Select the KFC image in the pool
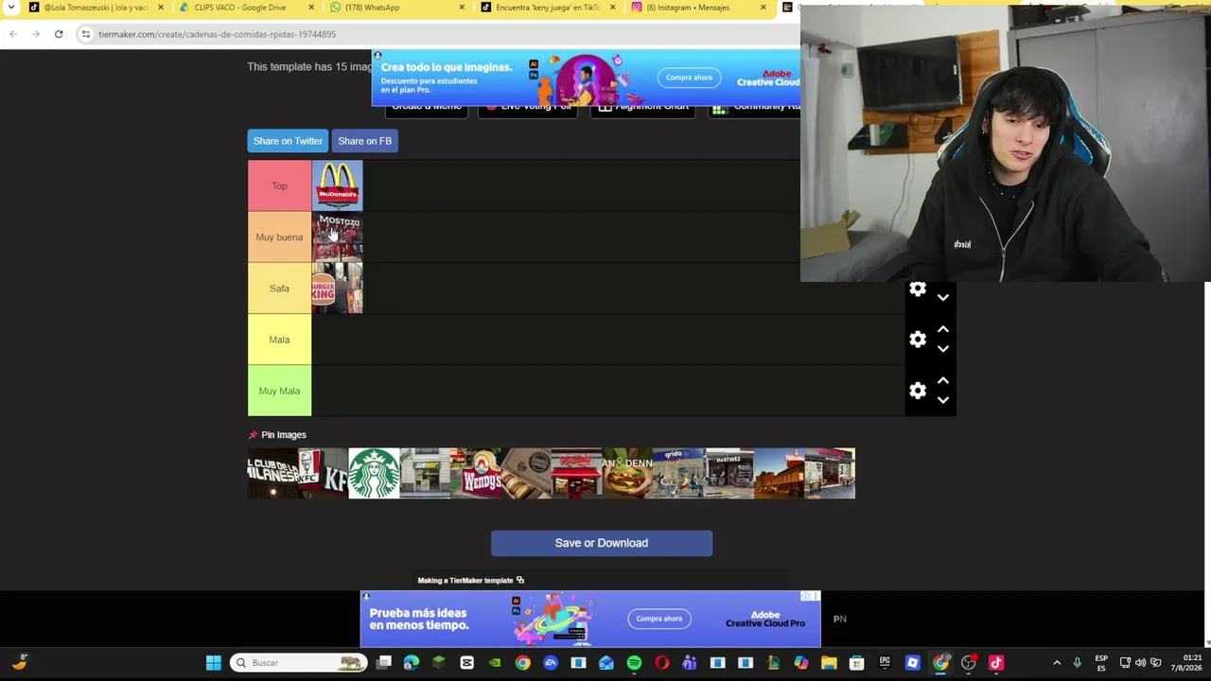The width and height of the screenshot is (1211, 681). (x=323, y=473)
